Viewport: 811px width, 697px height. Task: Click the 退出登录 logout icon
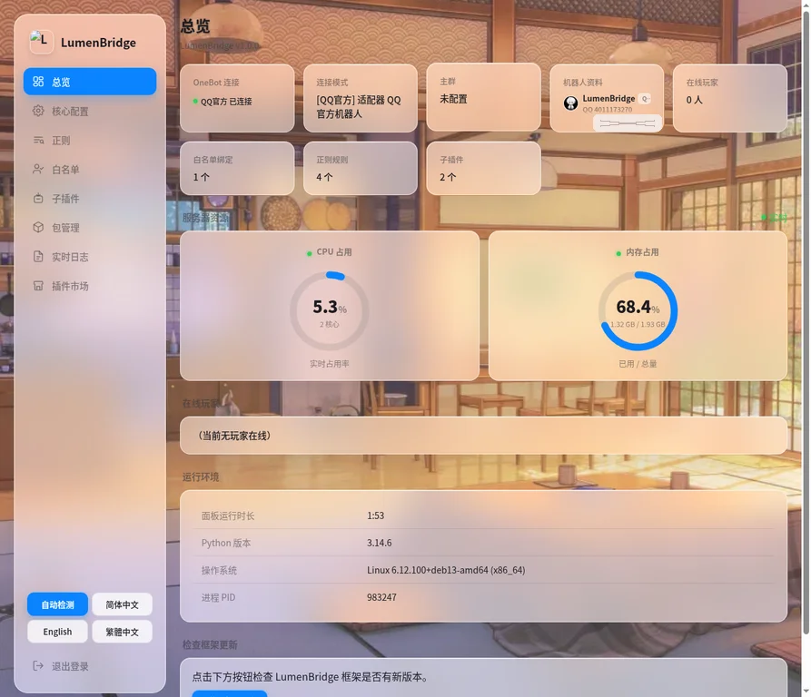click(38, 666)
